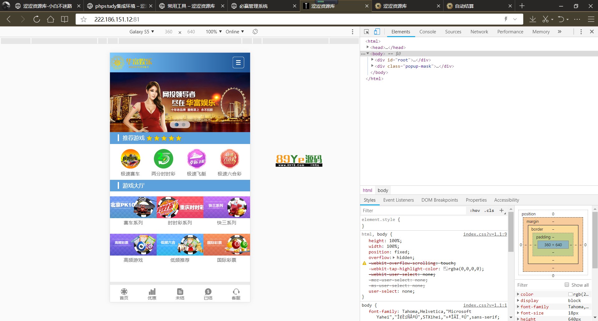Open the Event Listeners tab
The width and height of the screenshot is (598, 321).
tap(398, 200)
